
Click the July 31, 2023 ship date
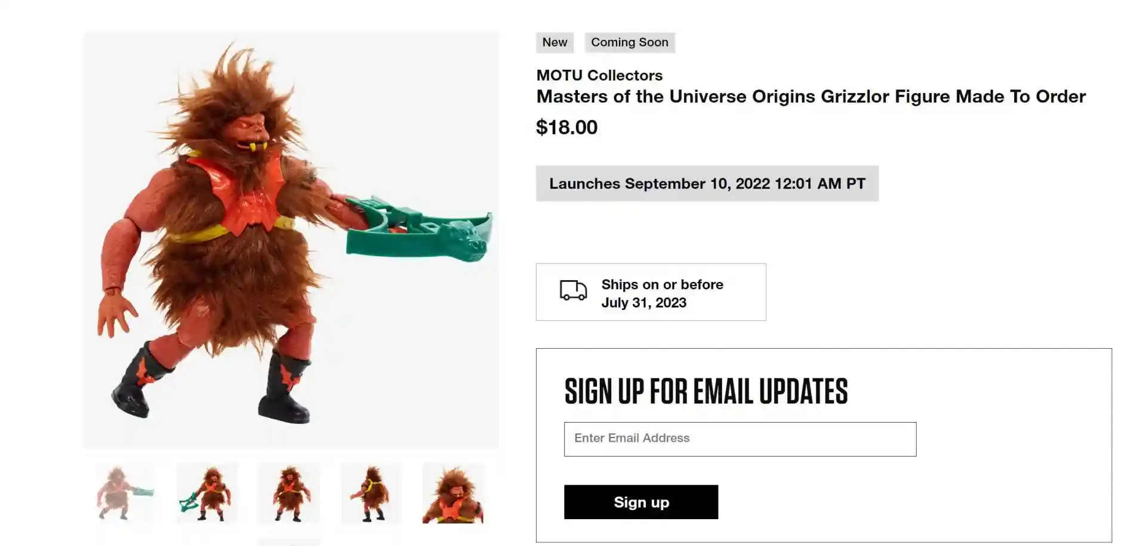click(643, 303)
